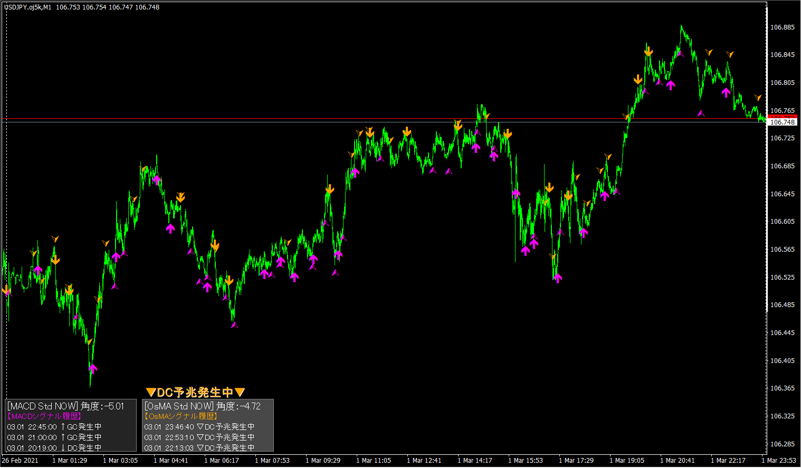Viewport: 801px width, 468px height.
Task: Click the 106.725 price axis label
Action: [x=783, y=138]
